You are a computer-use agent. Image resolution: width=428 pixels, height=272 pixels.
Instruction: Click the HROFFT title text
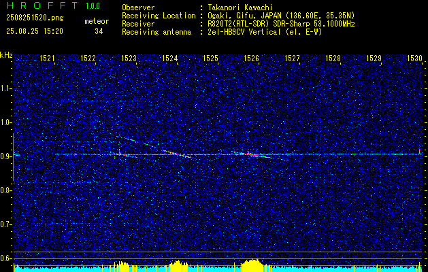[x=42, y=5]
